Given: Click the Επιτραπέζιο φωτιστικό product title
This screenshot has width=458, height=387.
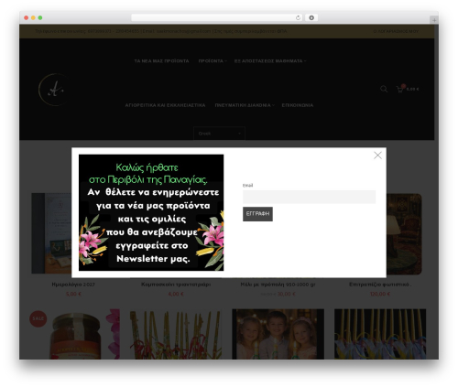Looking at the screenshot, I should pyautogui.click(x=380, y=285).
